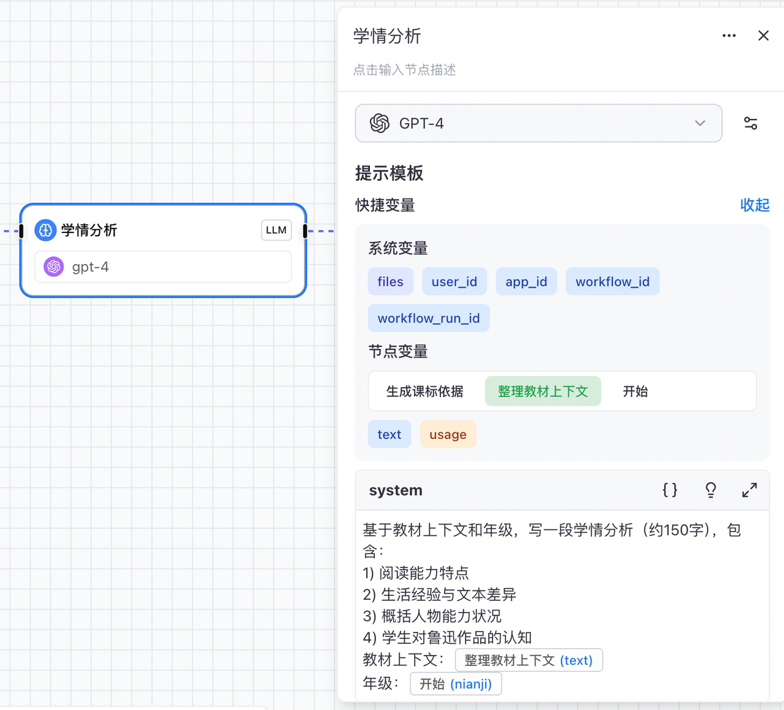Click the OpenAI icon in gpt-4 node row

tap(54, 267)
